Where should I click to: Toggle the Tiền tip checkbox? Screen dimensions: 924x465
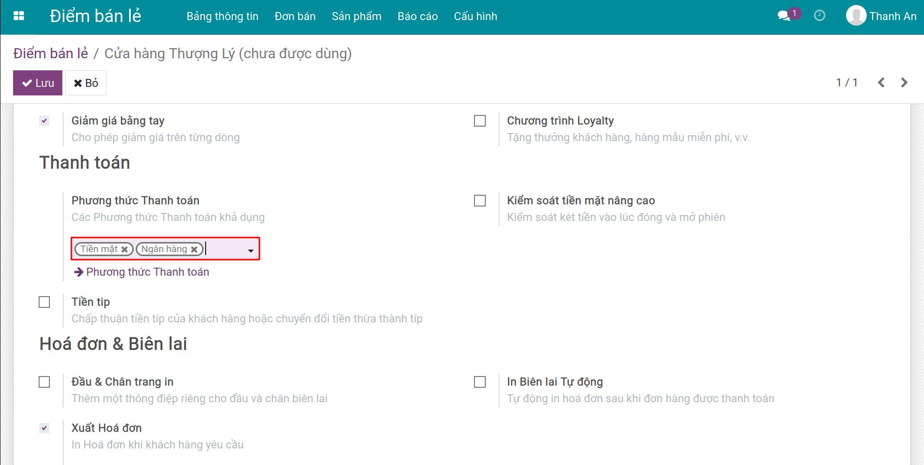[x=44, y=302]
